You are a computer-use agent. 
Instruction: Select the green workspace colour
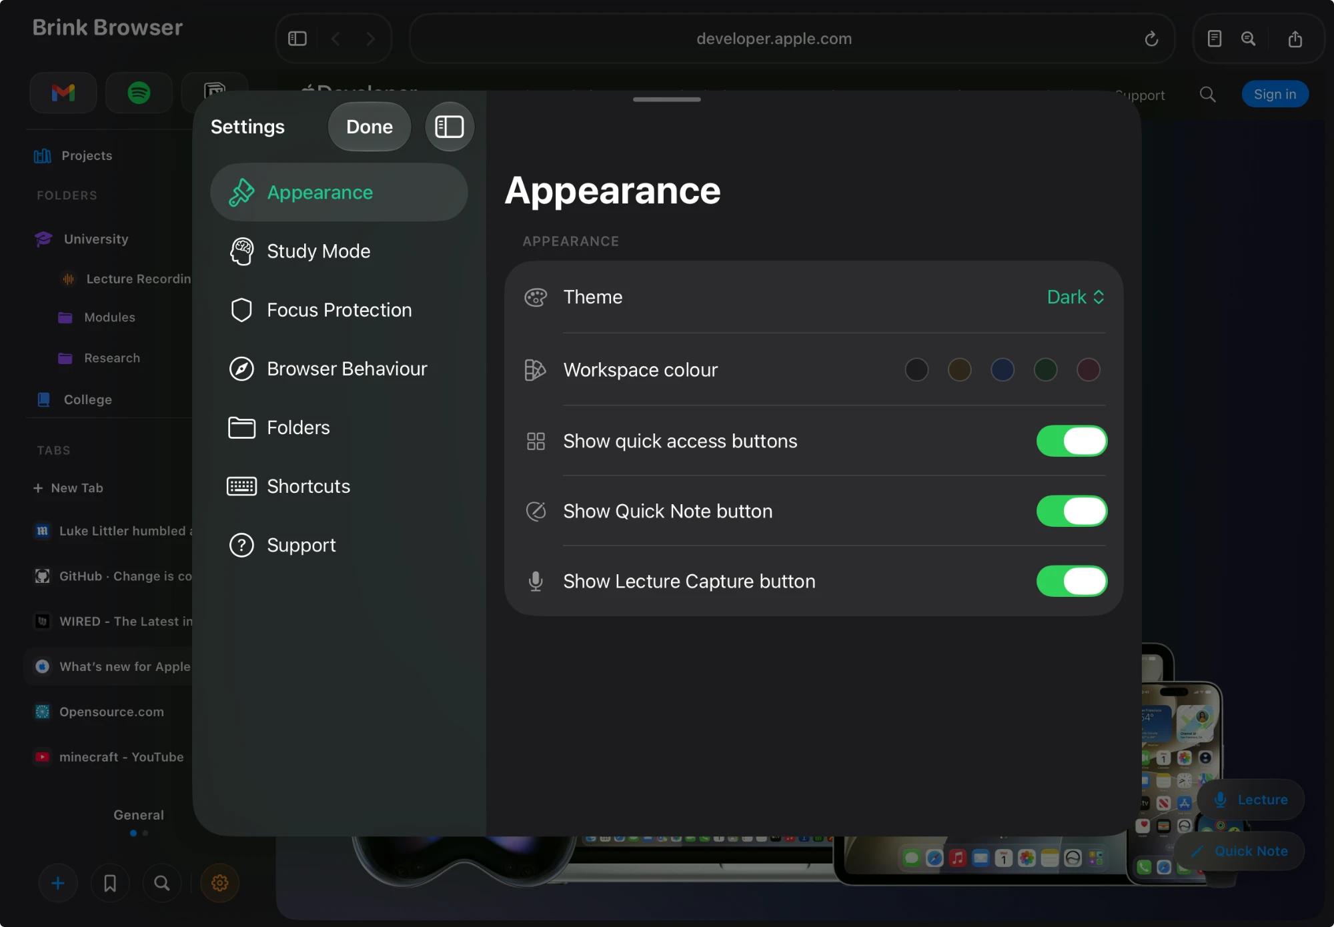[x=1045, y=370]
